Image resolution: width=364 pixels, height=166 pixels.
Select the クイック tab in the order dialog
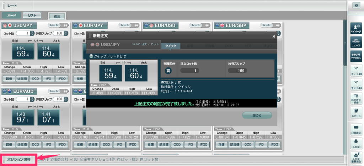171,46
